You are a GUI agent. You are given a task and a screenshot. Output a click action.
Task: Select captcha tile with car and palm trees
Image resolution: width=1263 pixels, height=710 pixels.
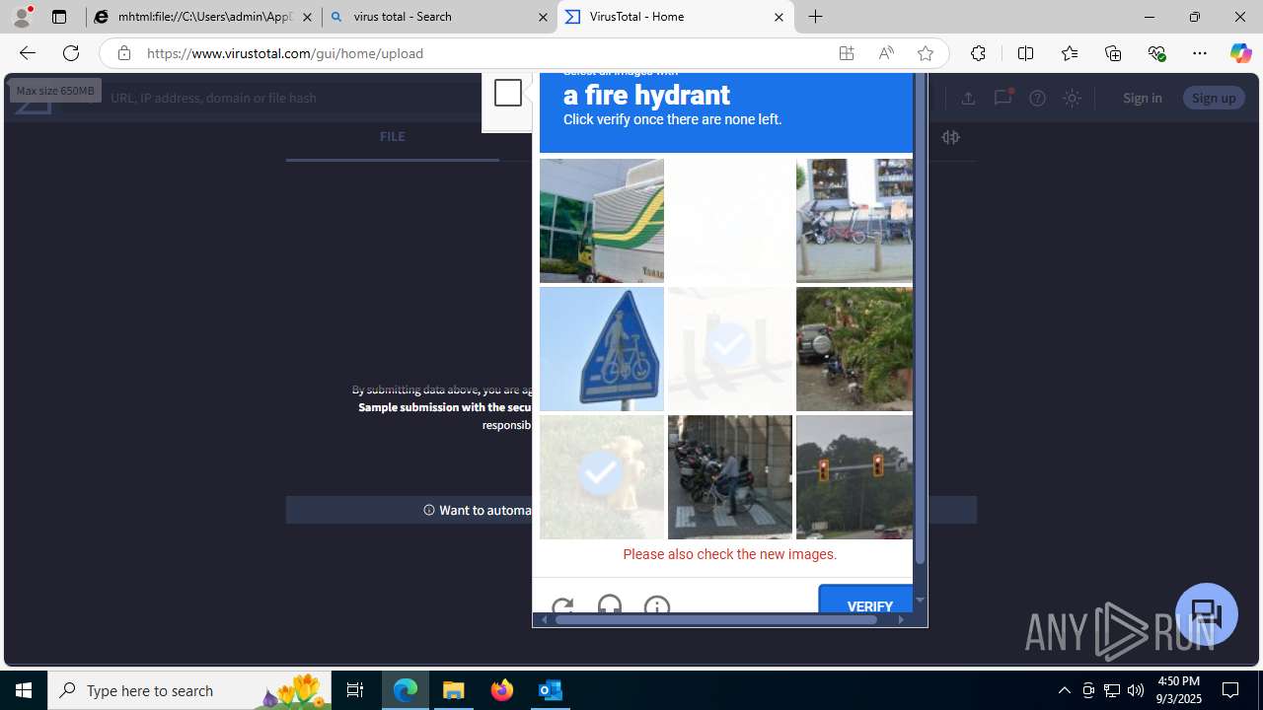click(x=854, y=349)
